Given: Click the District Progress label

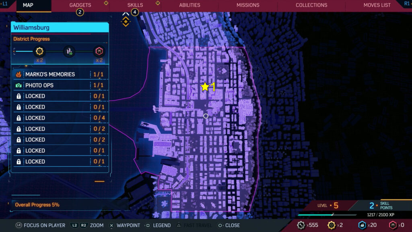Looking at the screenshot, I should pos(31,39).
